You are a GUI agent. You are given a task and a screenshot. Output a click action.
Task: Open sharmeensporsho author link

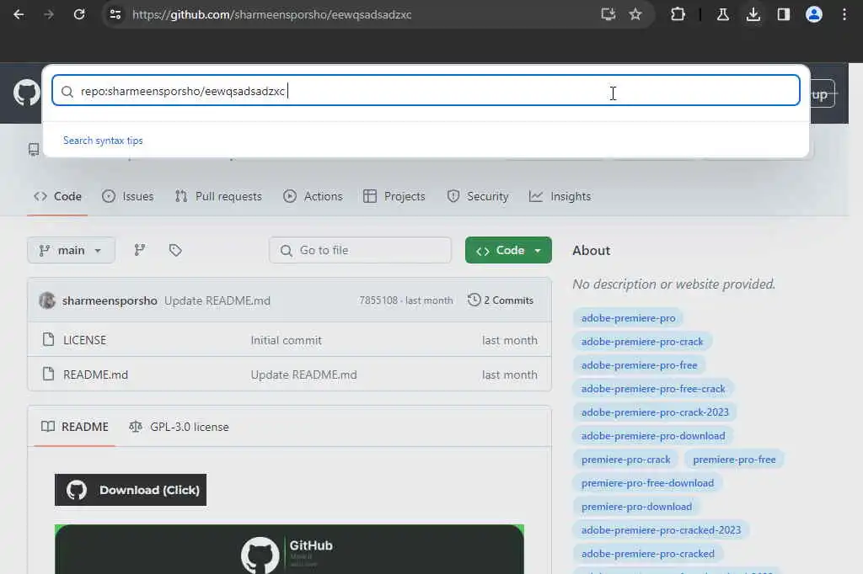(110, 300)
